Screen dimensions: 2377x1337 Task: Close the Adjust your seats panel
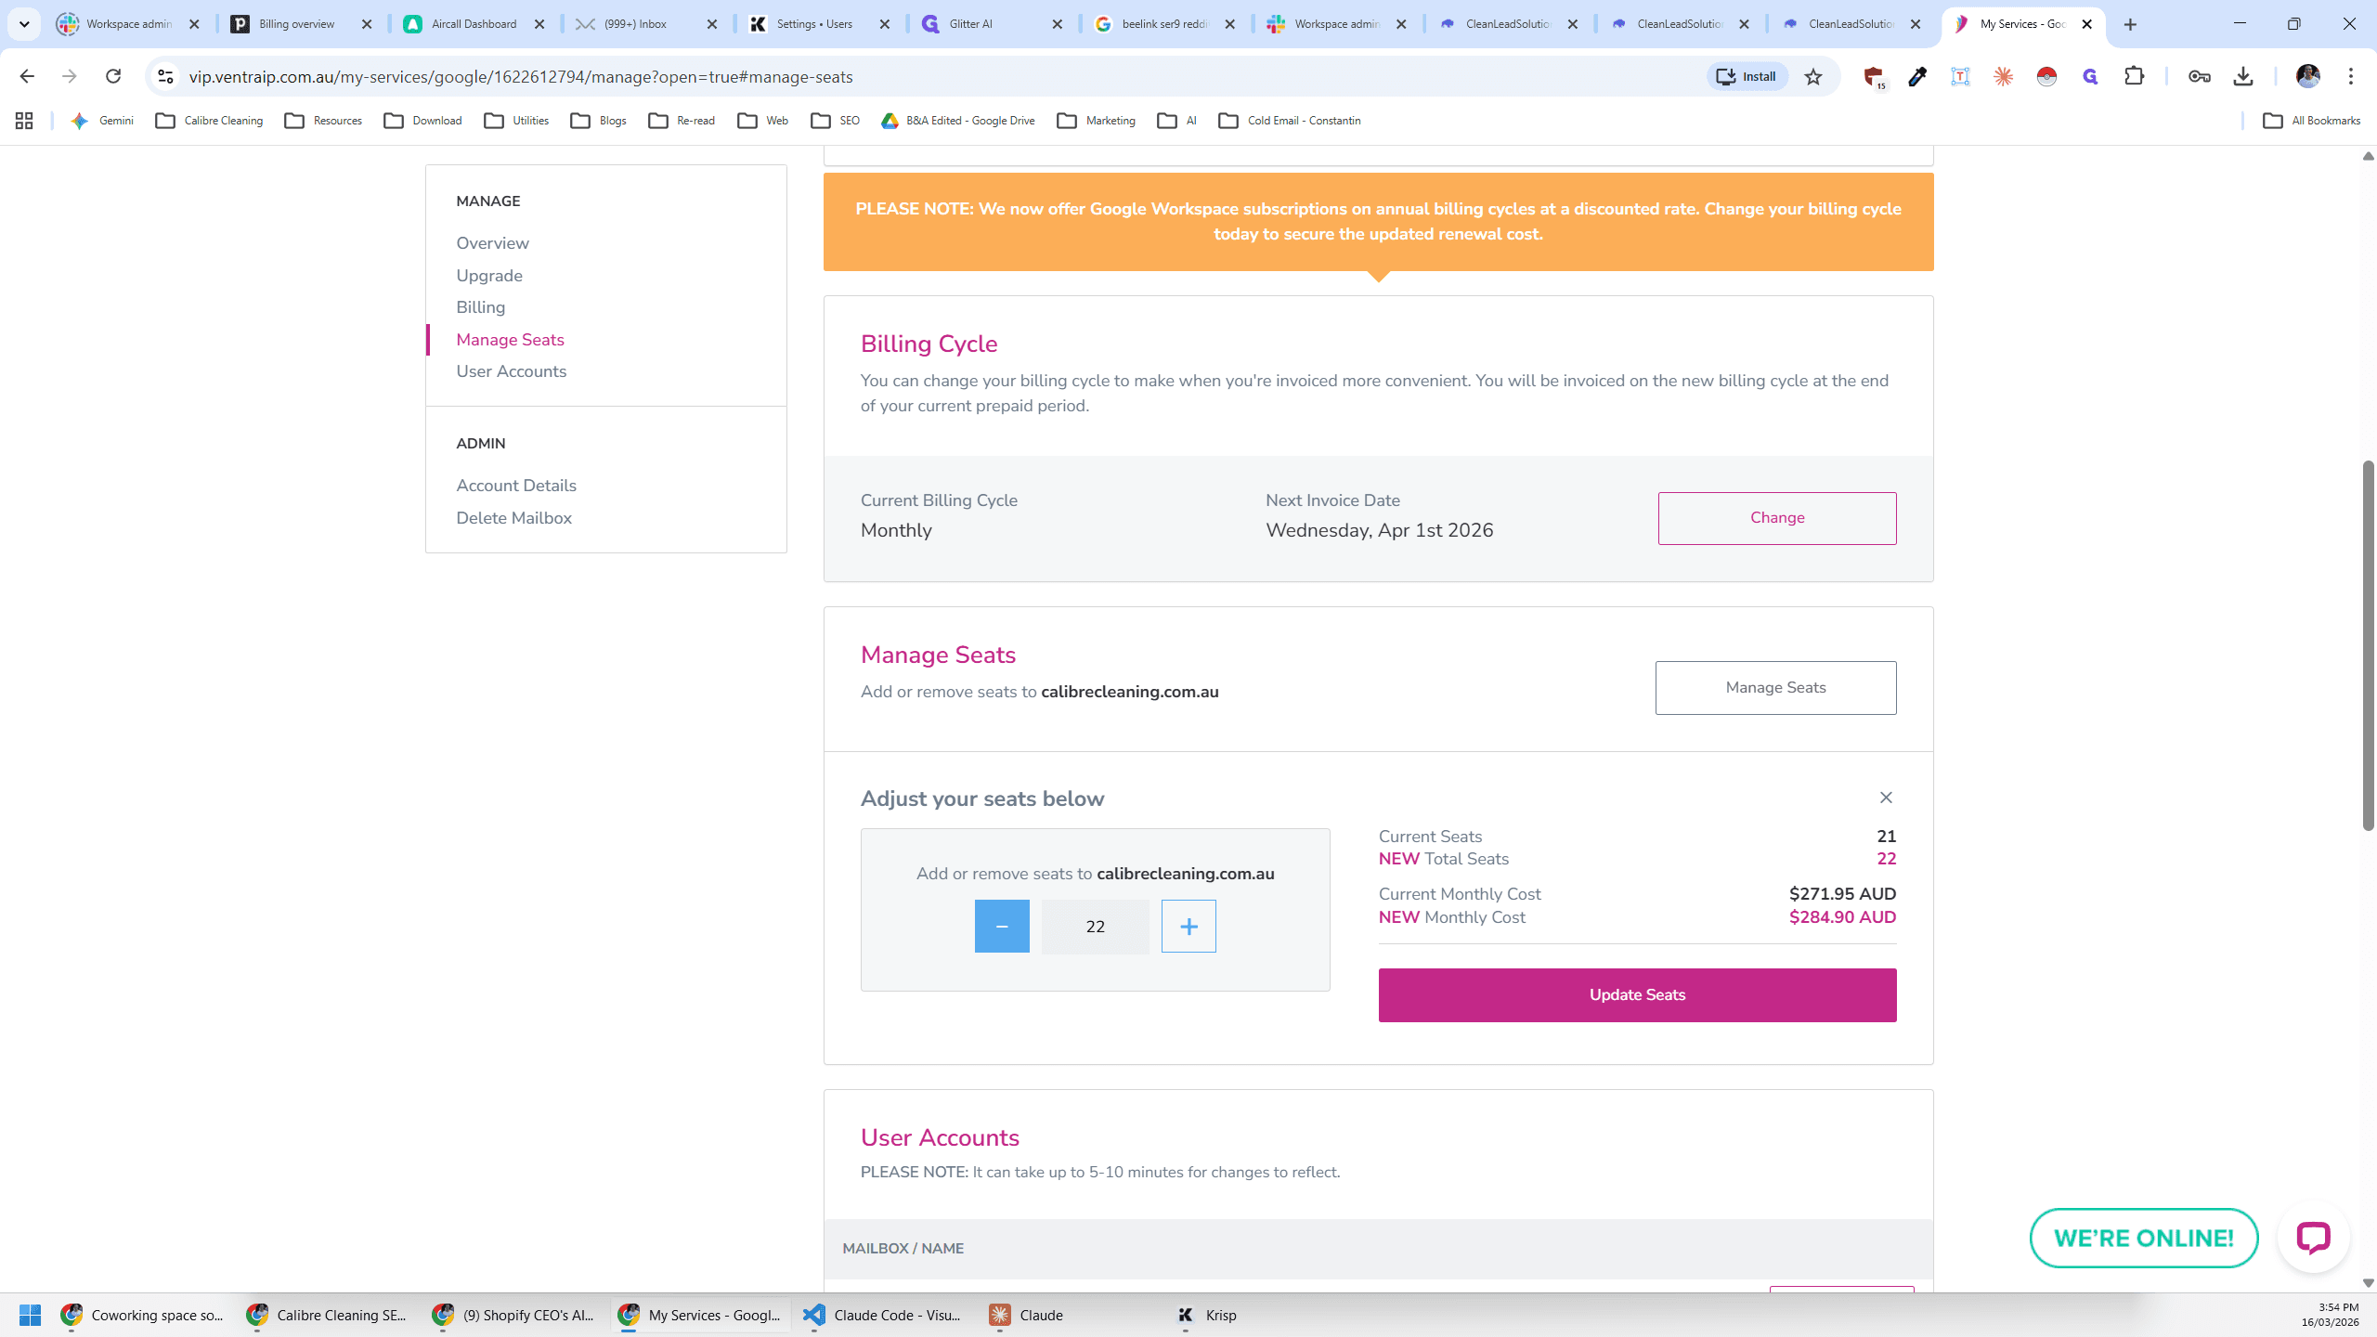[x=1886, y=798]
